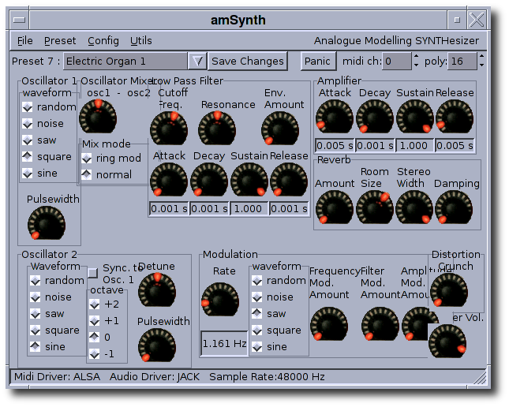Click the Distortion Crunch knob
Image resolution: width=509 pixels, height=407 pixels.
click(x=449, y=289)
